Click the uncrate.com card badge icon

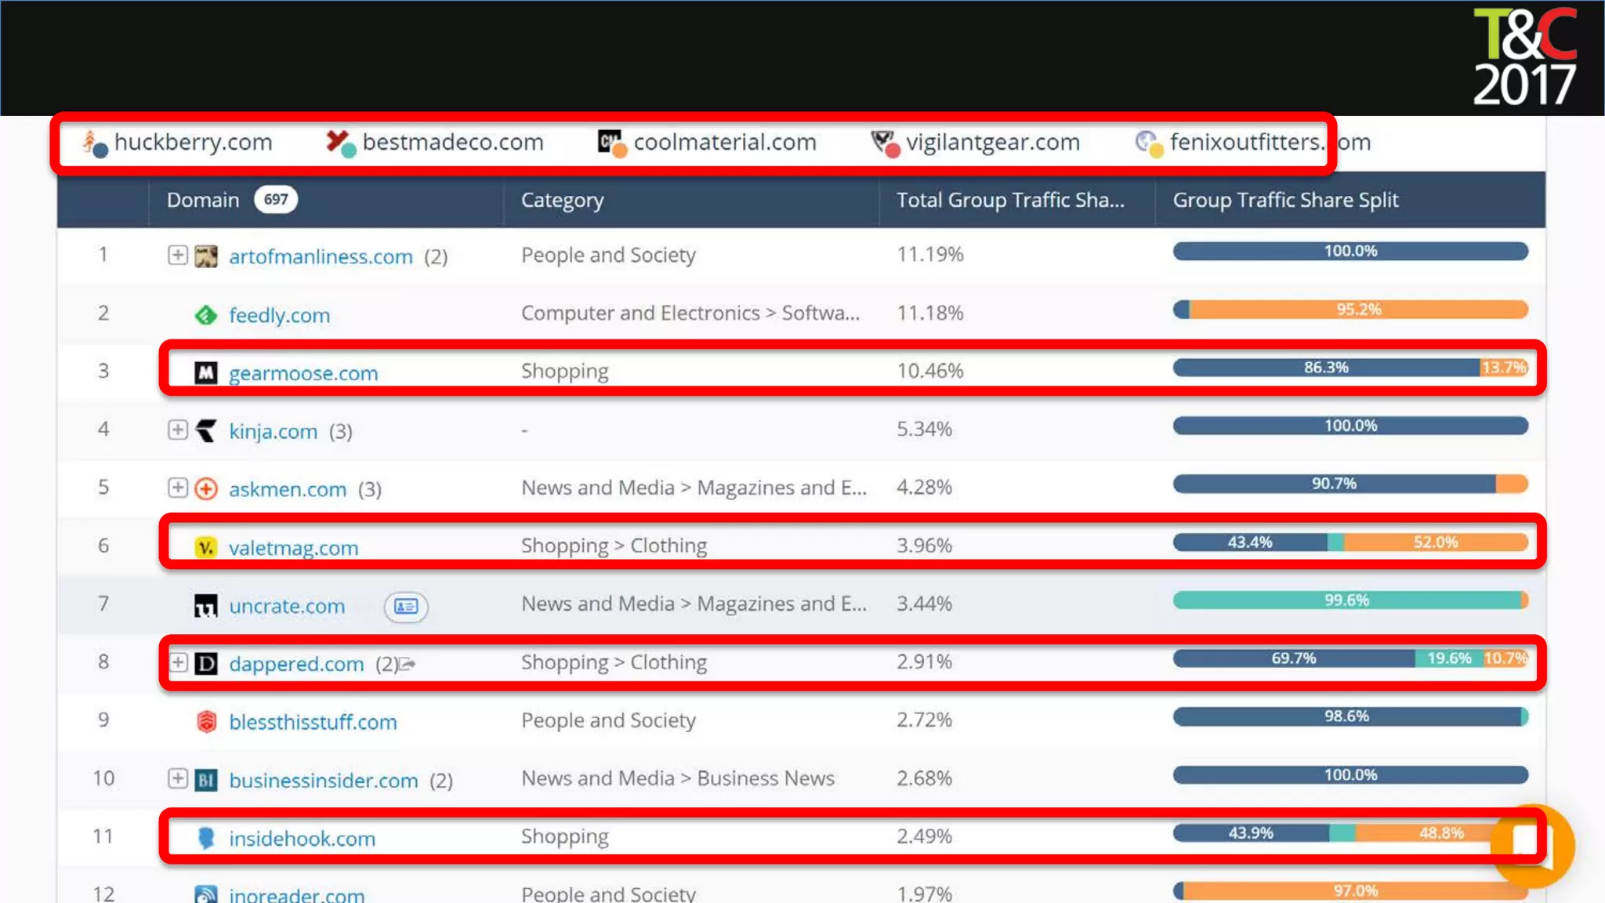[x=405, y=606]
